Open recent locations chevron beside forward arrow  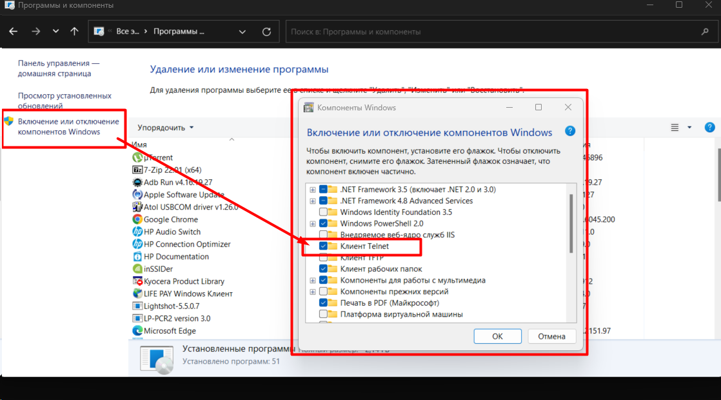pyautogui.click(x=55, y=32)
